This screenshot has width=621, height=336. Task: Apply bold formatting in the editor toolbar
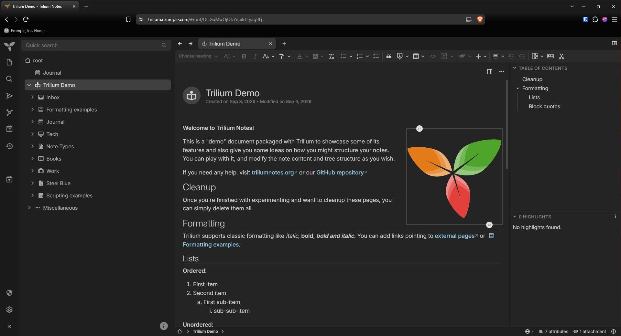point(244,56)
